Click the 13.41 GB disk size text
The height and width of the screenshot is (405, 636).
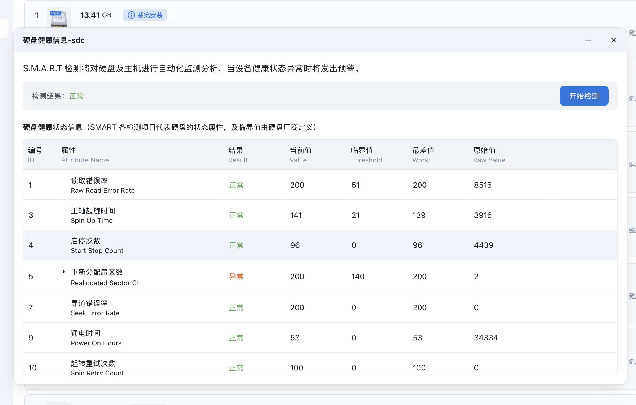(x=96, y=15)
